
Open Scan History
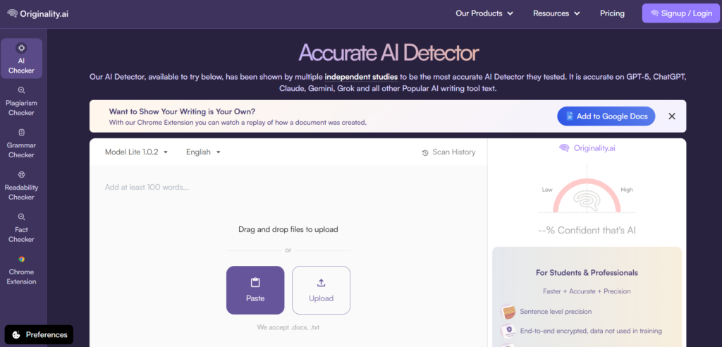pyautogui.click(x=448, y=152)
